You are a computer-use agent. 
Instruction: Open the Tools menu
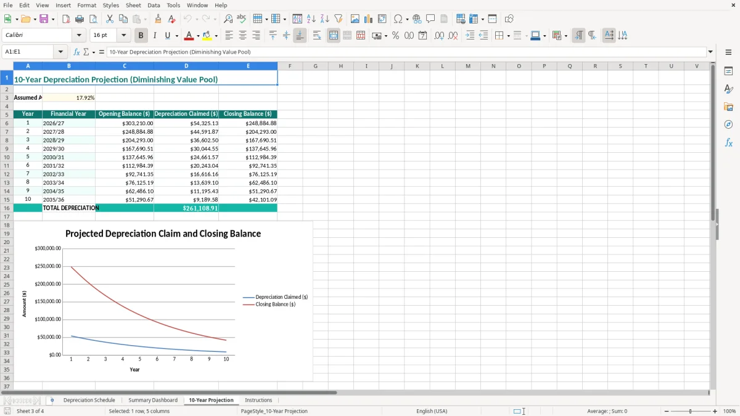173,5
